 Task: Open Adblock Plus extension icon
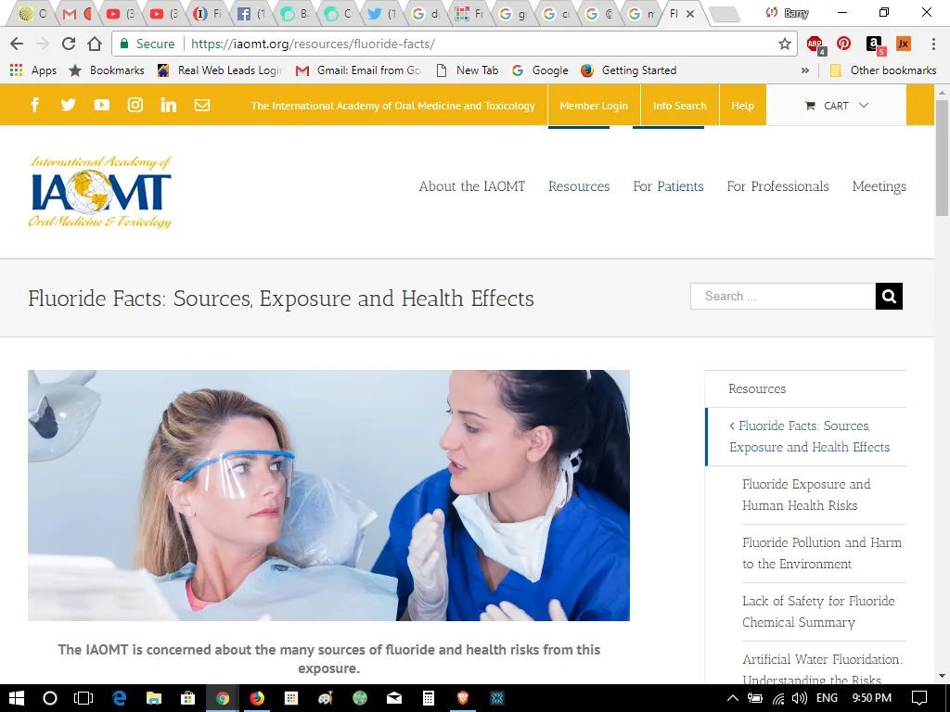tap(815, 44)
